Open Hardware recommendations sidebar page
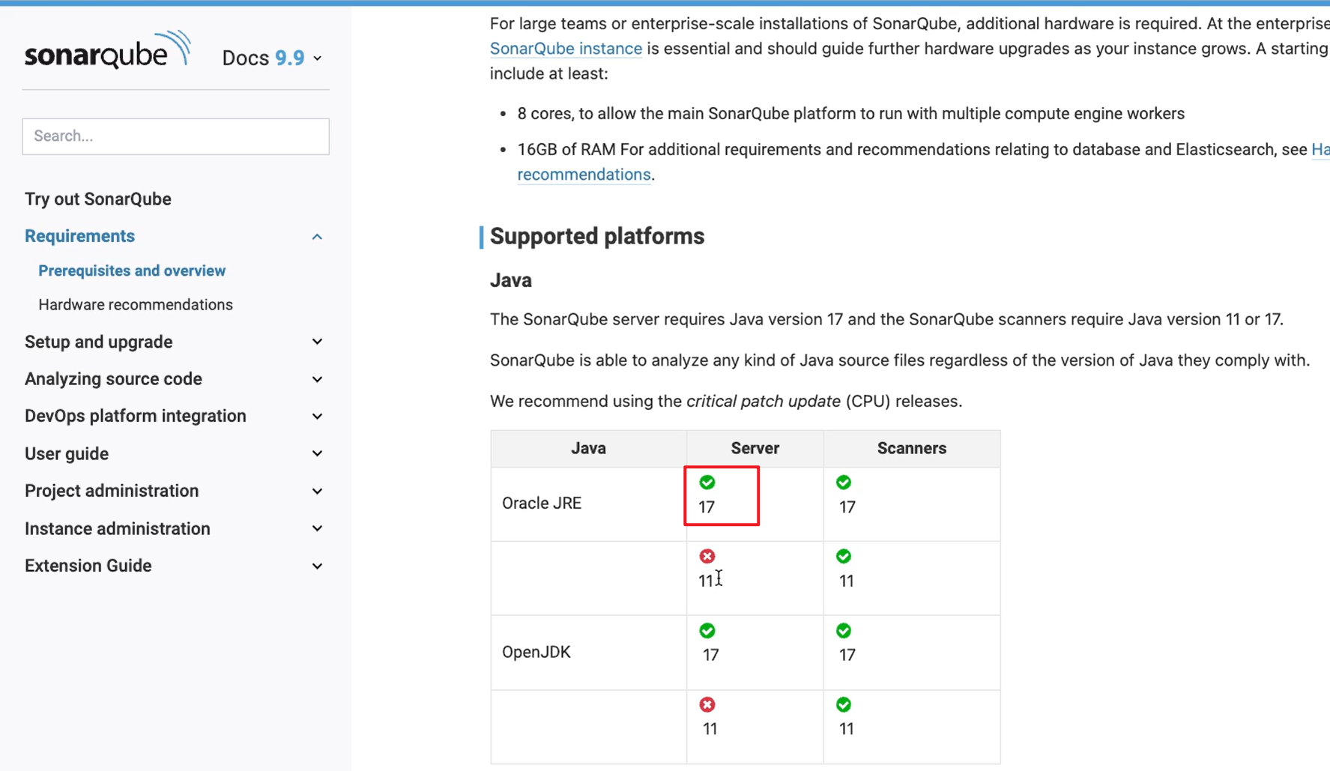 (136, 304)
